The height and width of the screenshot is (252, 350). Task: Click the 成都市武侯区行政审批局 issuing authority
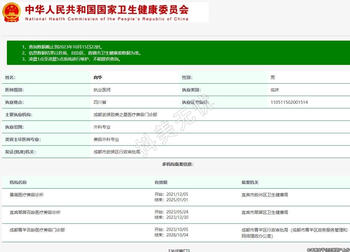click(x=117, y=152)
